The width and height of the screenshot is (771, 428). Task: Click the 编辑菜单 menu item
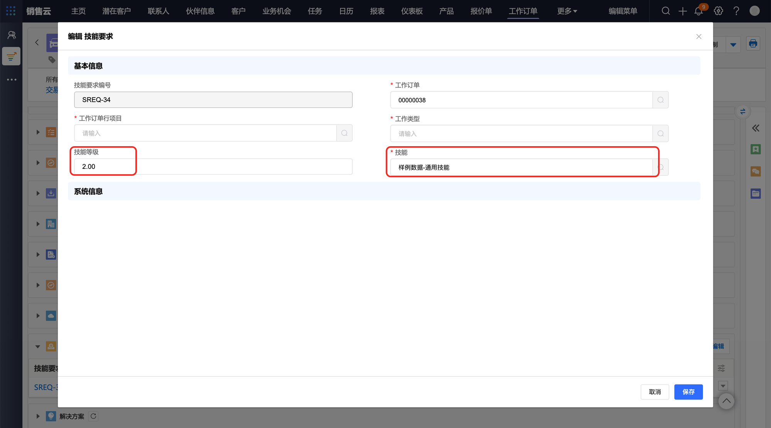click(x=623, y=11)
